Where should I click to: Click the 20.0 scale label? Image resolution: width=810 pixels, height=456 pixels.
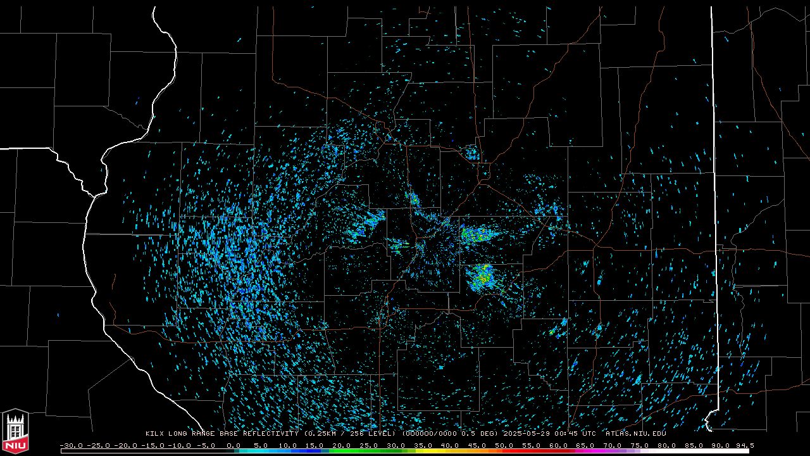click(342, 446)
